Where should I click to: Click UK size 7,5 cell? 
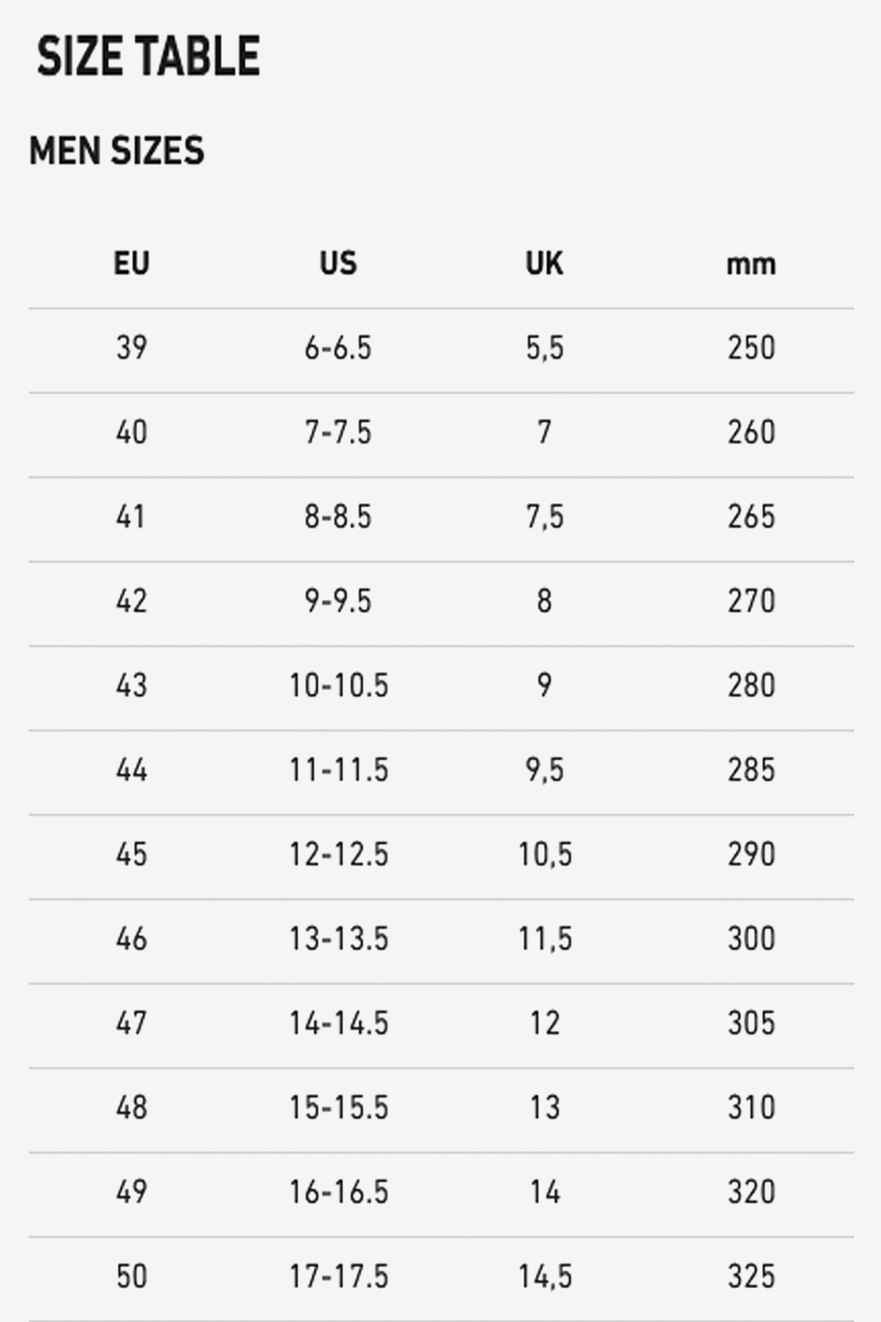click(x=544, y=516)
